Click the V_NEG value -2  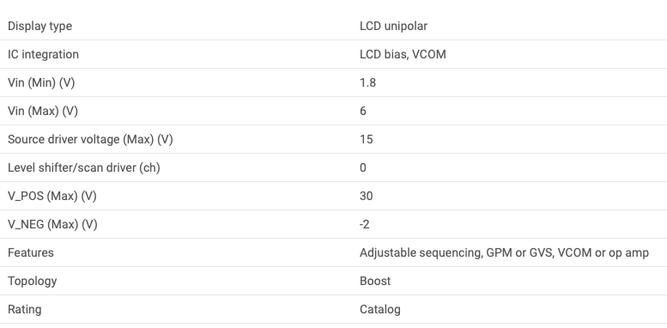coord(365,224)
